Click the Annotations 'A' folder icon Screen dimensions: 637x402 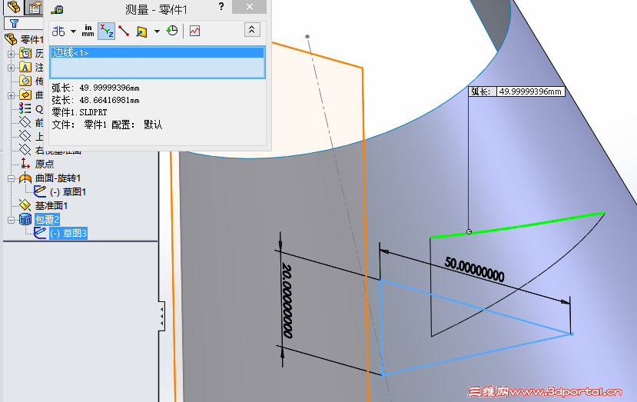coord(25,67)
